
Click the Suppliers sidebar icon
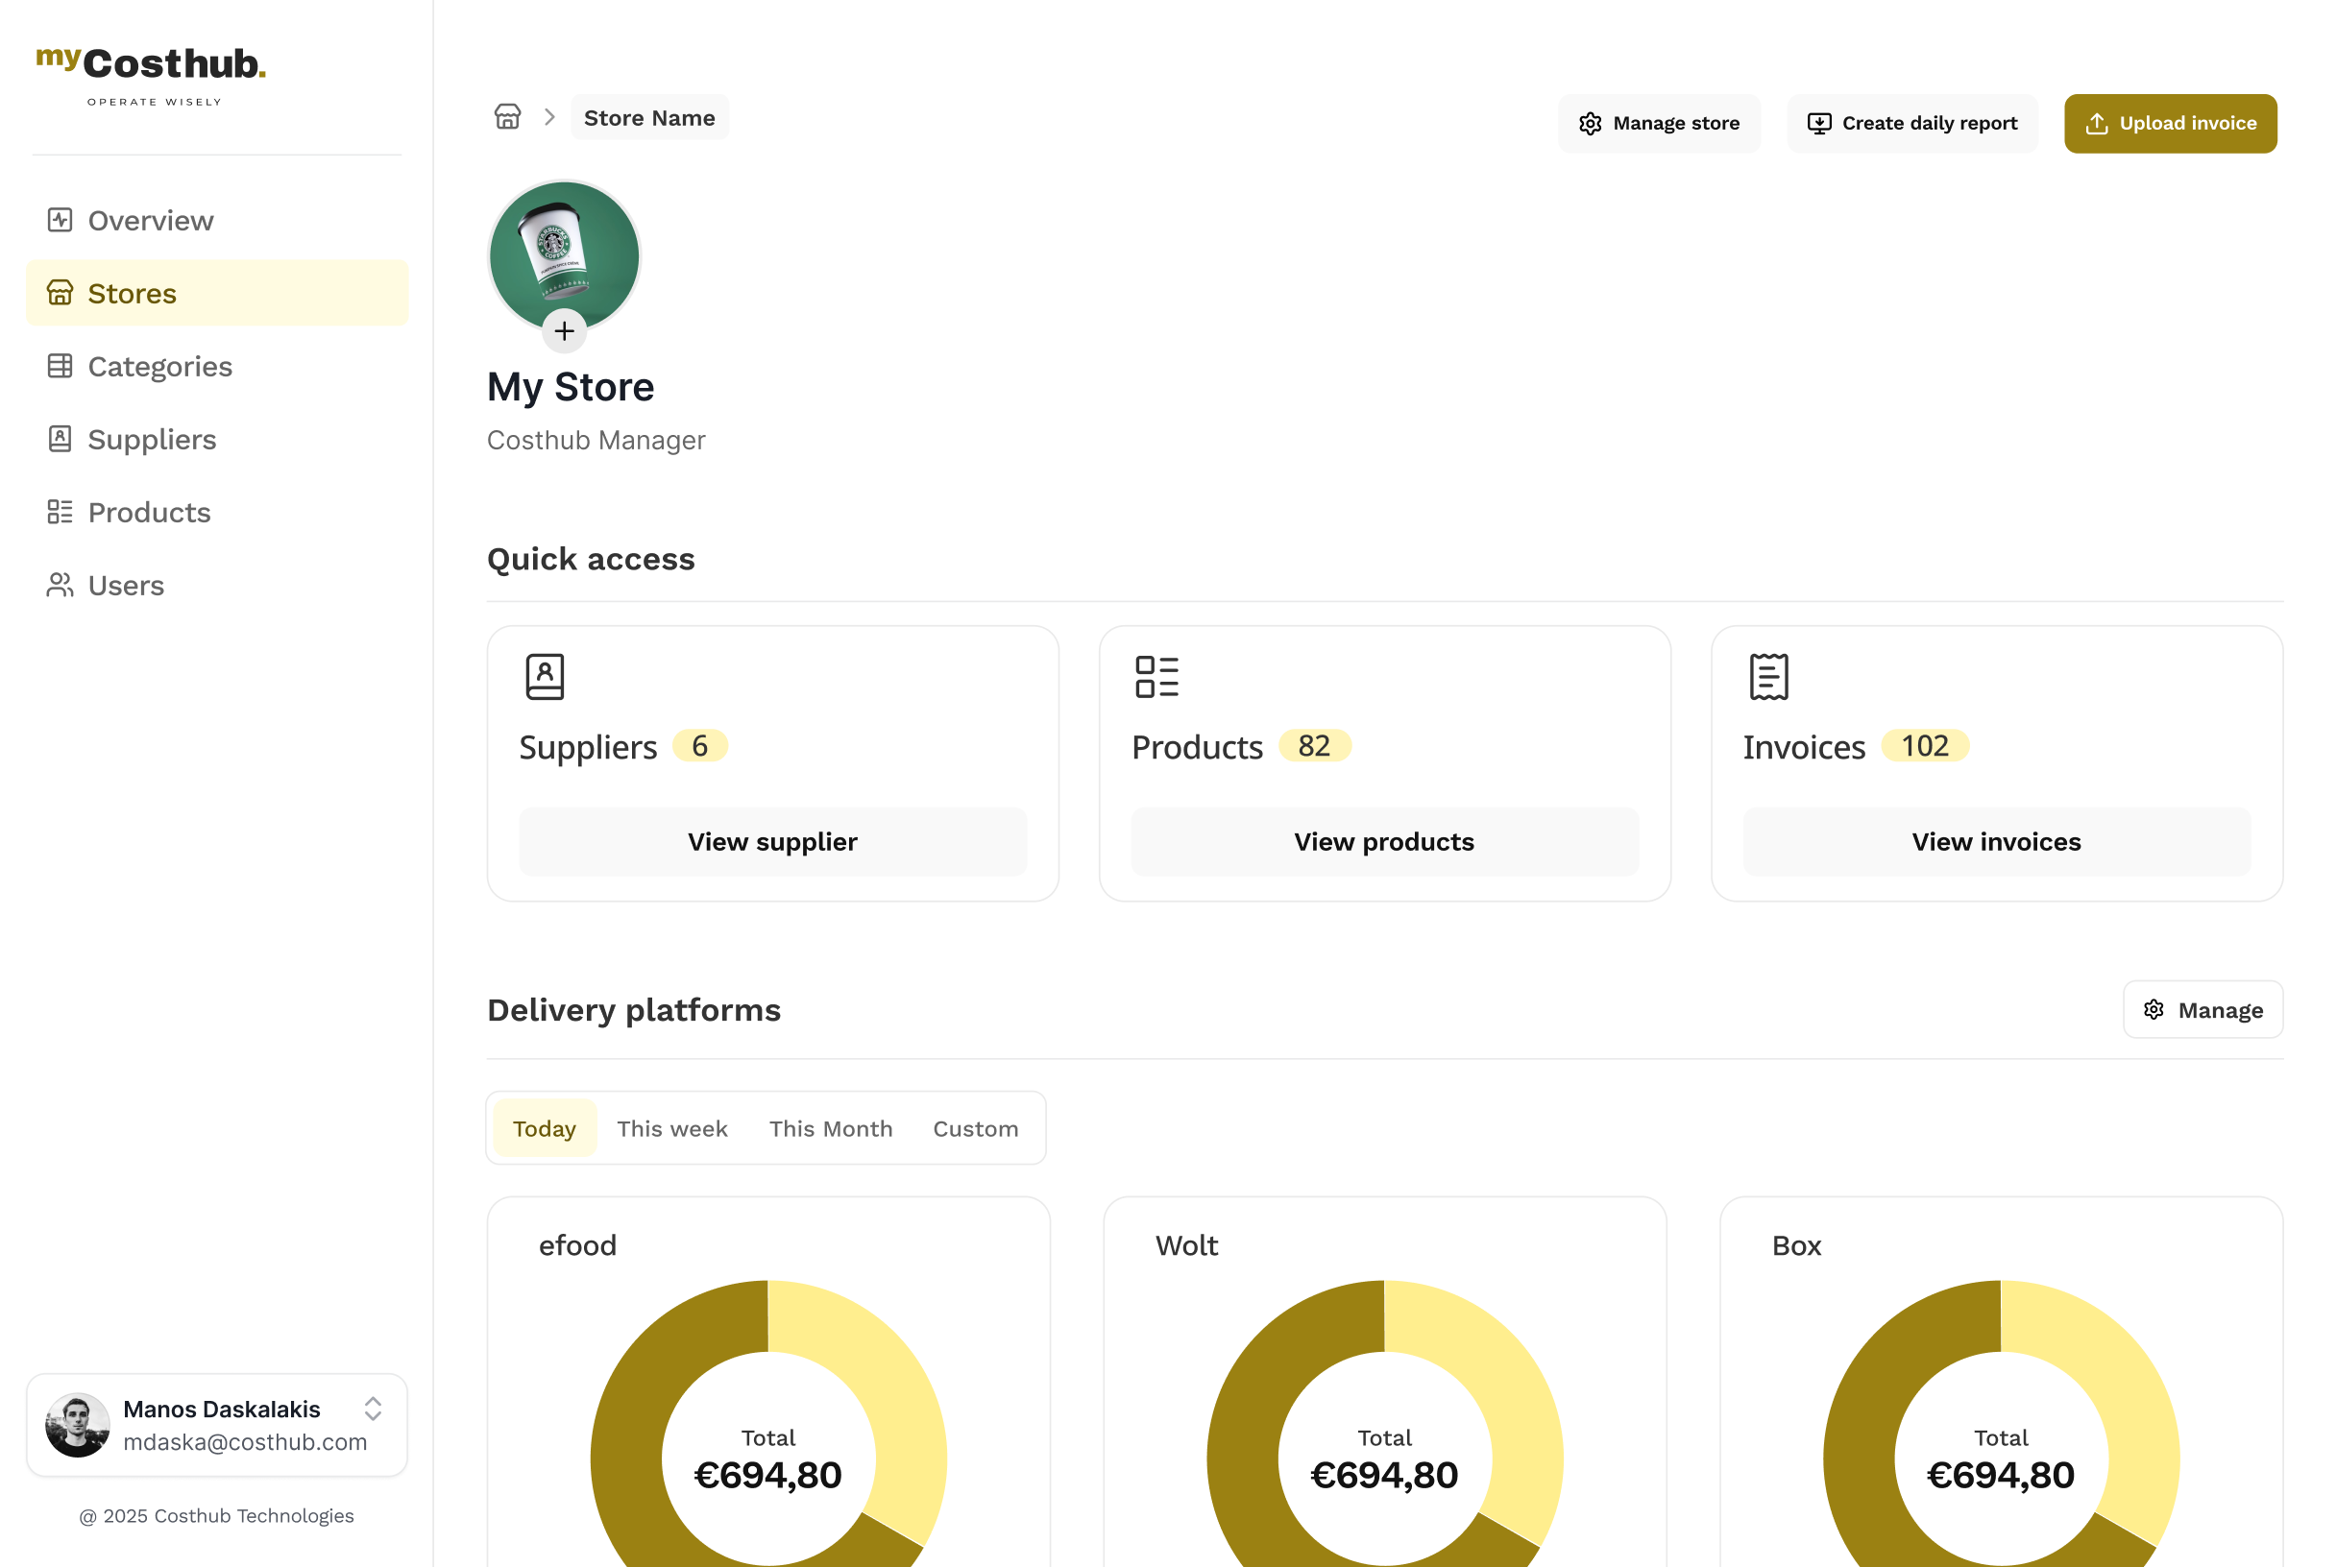click(x=59, y=439)
